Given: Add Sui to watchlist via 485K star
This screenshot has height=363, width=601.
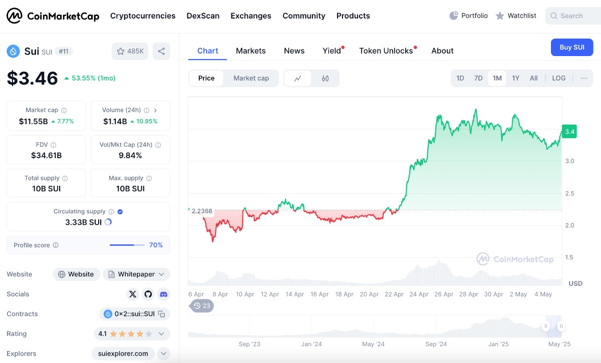Looking at the screenshot, I should [130, 51].
